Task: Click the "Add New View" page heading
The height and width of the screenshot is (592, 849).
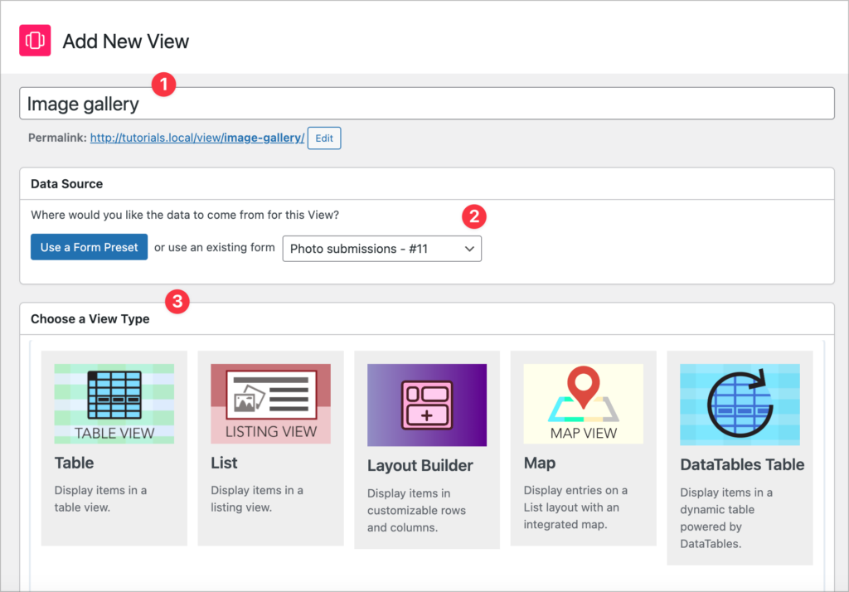Action: 126,41
